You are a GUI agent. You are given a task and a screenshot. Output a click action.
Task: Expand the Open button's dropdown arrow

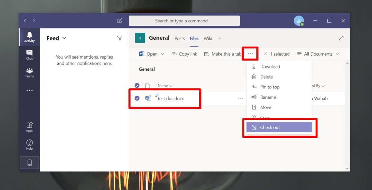click(163, 54)
